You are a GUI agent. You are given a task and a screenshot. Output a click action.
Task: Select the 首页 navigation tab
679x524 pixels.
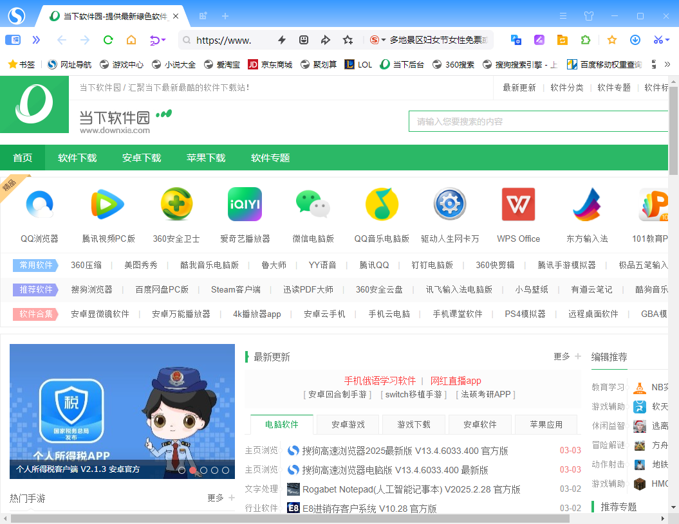(23, 158)
